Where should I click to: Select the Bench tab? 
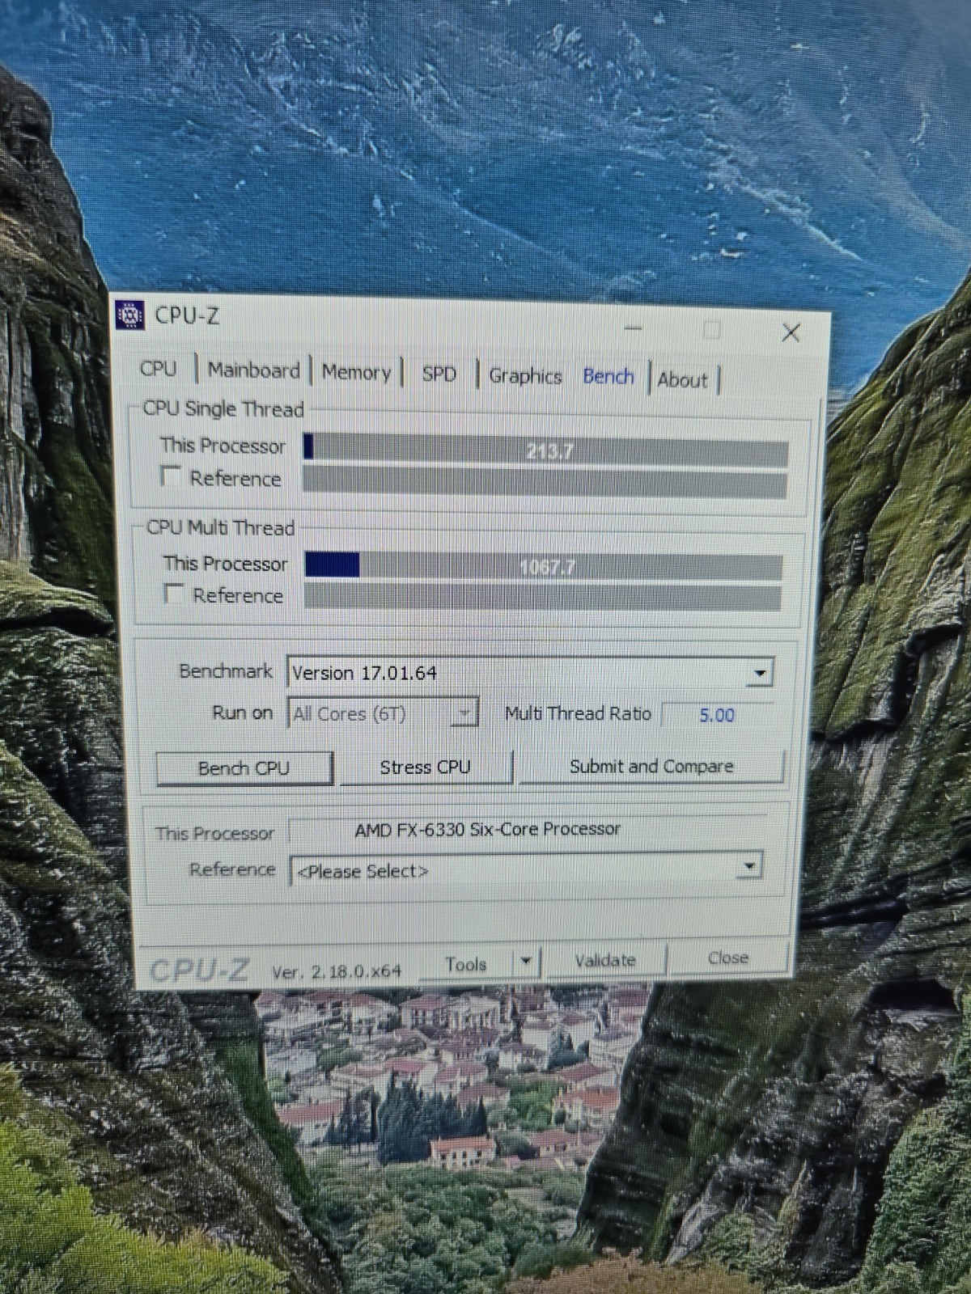(x=608, y=376)
